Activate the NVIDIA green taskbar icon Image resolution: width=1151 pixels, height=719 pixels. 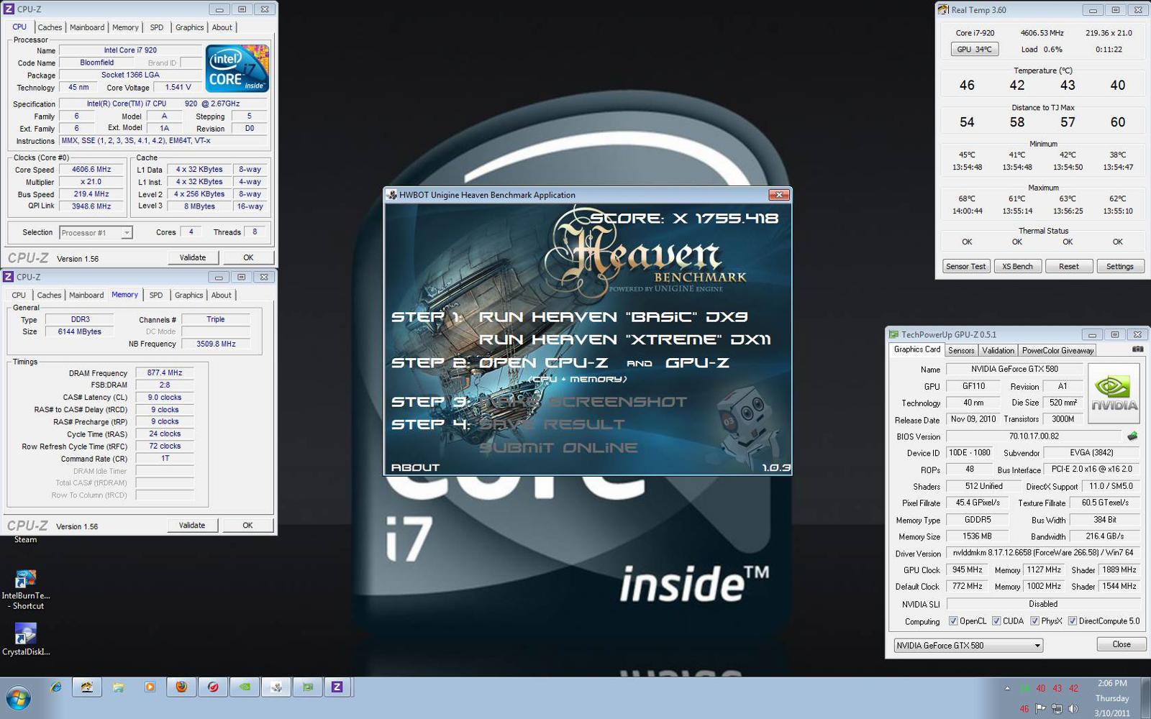pyautogui.click(x=245, y=687)
